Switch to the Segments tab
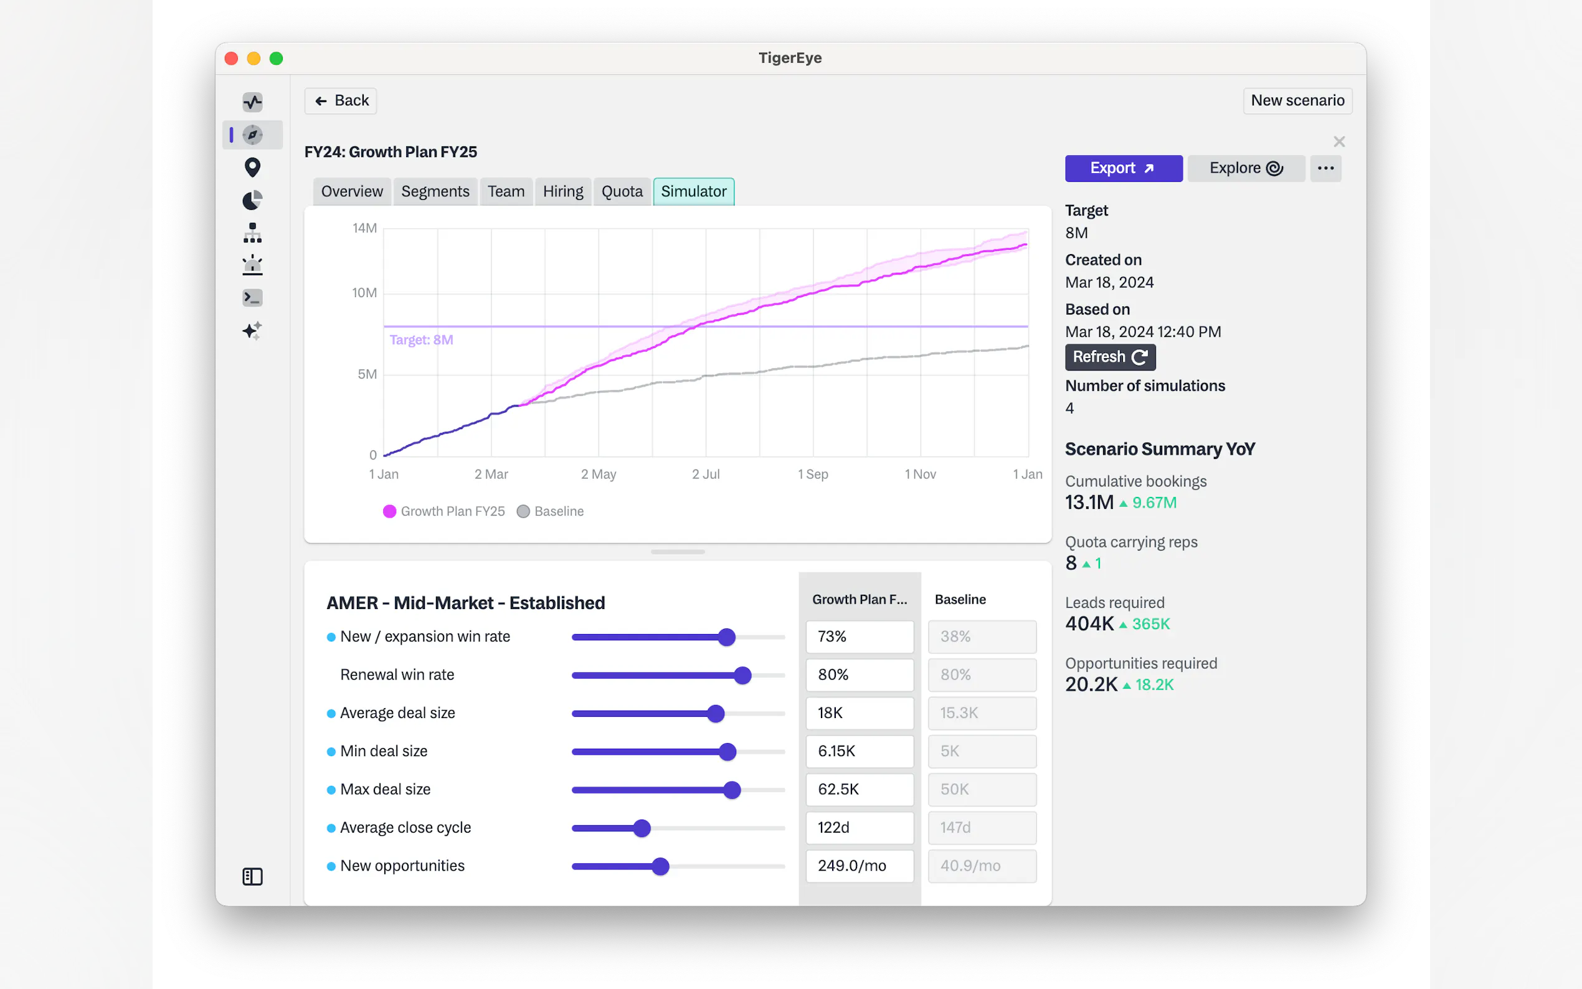The width and height of the screenshot is (1582, 989). tap(435, 192)
